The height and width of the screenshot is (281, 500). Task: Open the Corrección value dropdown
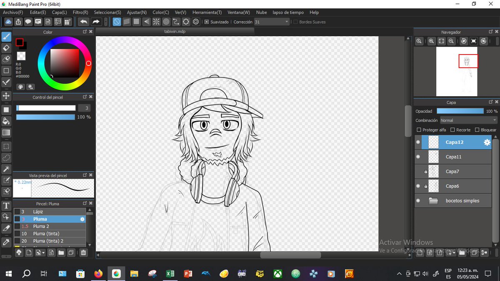271,22
